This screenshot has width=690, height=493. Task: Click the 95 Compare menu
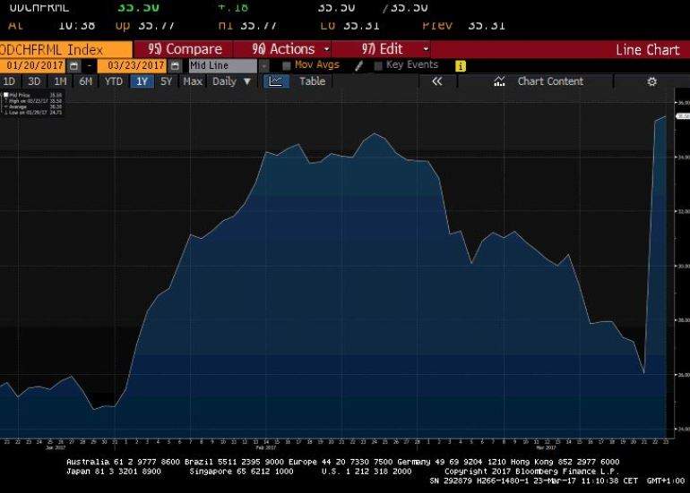pos(184,49)
